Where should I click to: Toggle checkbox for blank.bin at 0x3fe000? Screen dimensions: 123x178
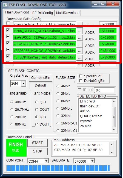pyautogui.click(x=8, y=50)
